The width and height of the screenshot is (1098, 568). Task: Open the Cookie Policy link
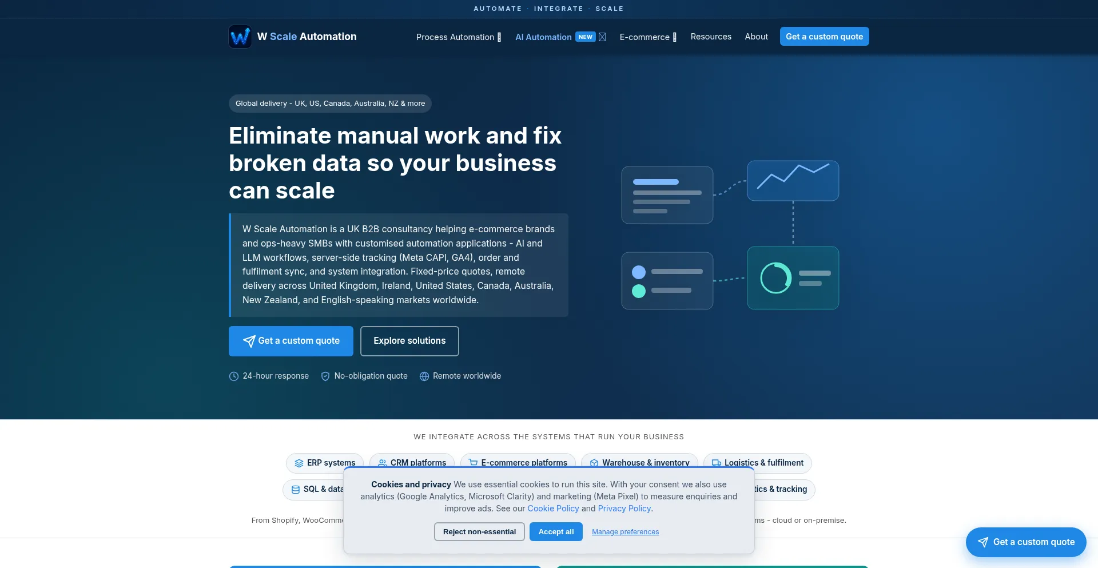tap(553, 509)
